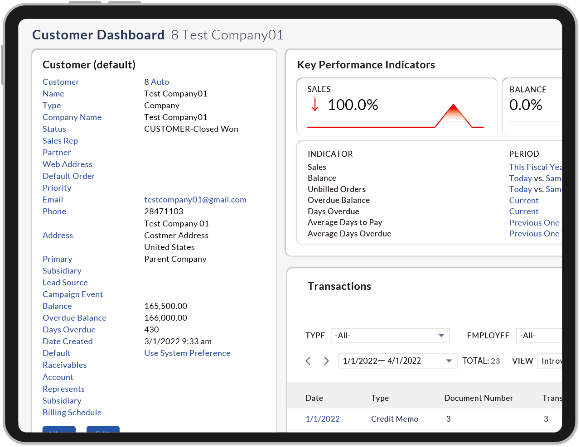This screenshot has width=580, height=447.
Task: Click the Auto customer link
Action: click(x=160, y=82)
